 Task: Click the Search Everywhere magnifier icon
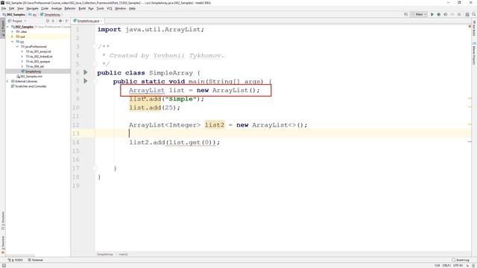click(x=474, y=14)
